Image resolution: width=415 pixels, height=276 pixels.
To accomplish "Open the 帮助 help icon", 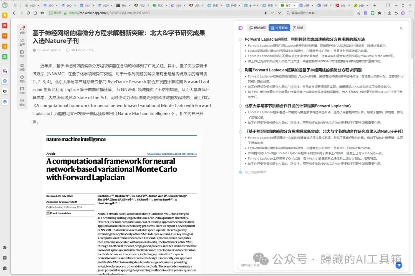I will (22, 79).
